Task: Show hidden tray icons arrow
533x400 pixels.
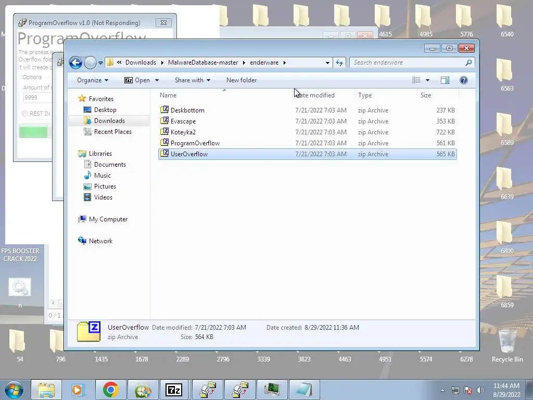Action: (442, 390)
